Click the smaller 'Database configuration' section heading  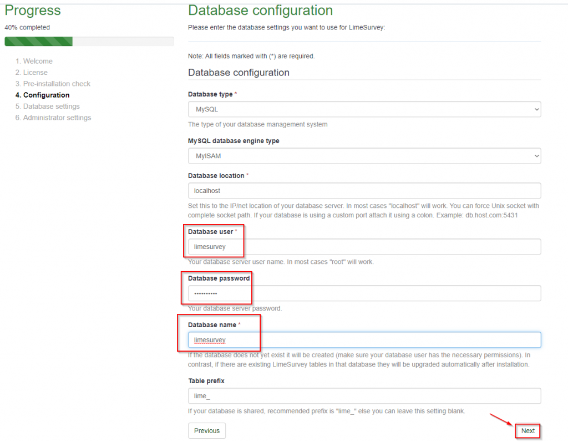click(239, 73)
